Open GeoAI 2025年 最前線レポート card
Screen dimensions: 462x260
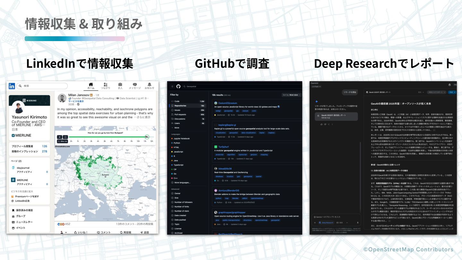pyautogui.click(x=336, y=117)
